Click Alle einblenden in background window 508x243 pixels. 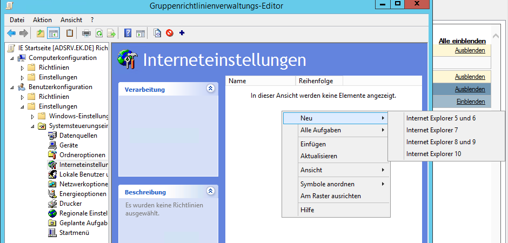coord(462,41)
